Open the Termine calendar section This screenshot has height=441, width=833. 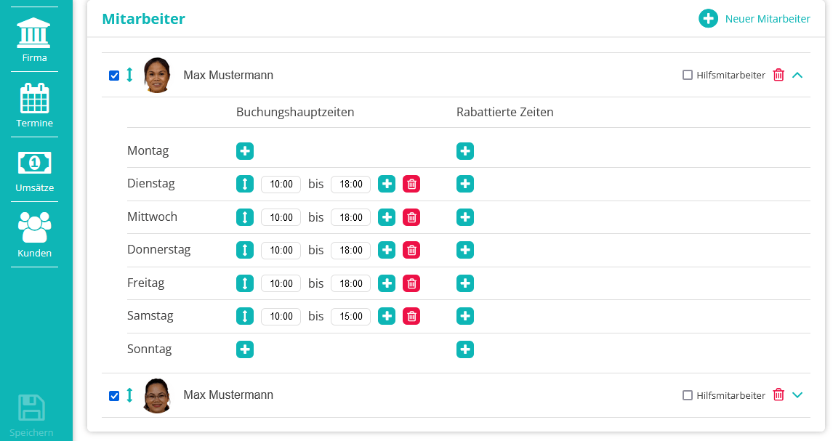pos(34,105)
